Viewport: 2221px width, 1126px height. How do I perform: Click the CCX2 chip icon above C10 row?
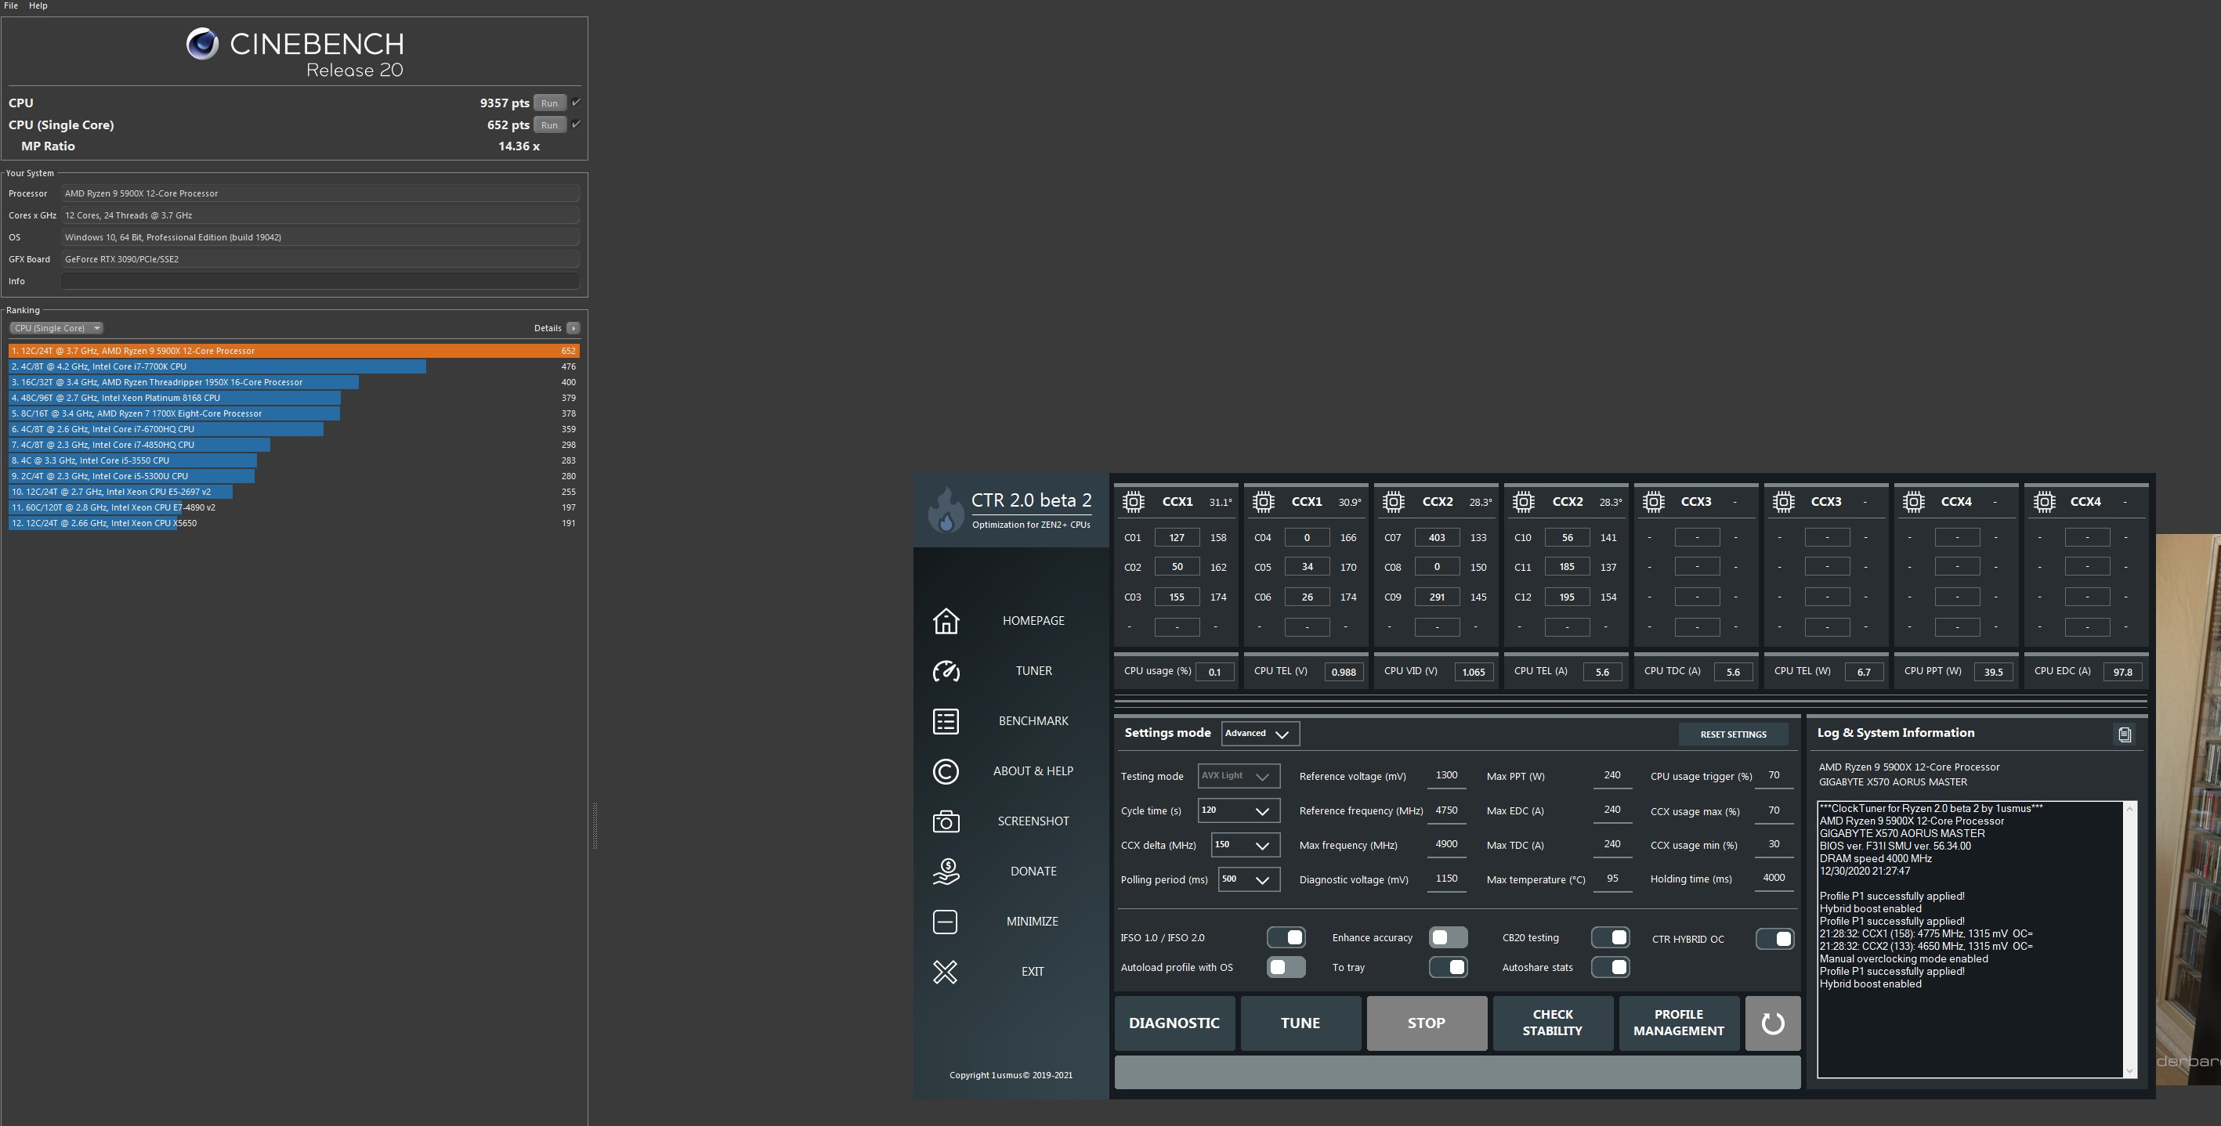tap(1524, 501)
